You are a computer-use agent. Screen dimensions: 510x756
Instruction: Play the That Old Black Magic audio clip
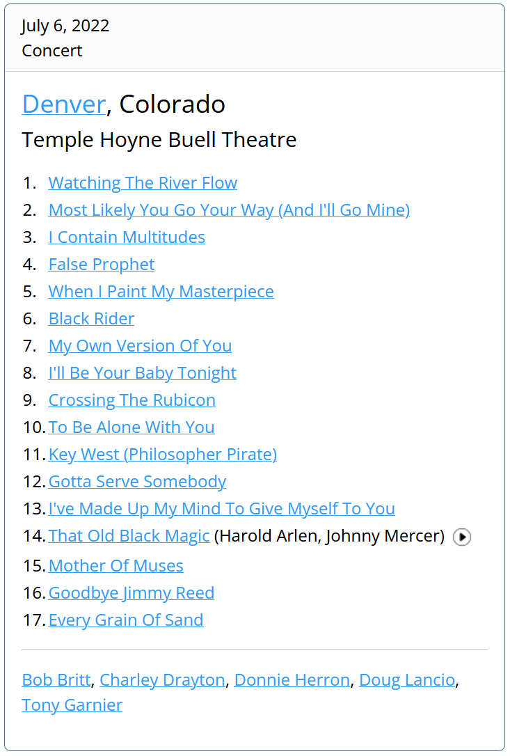pyautogui.click(x=462, y=537)
